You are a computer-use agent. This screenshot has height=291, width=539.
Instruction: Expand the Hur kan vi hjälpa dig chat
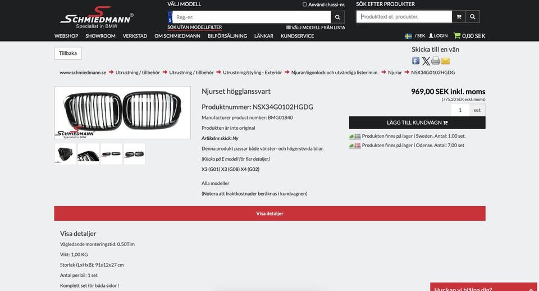point(483,287)
